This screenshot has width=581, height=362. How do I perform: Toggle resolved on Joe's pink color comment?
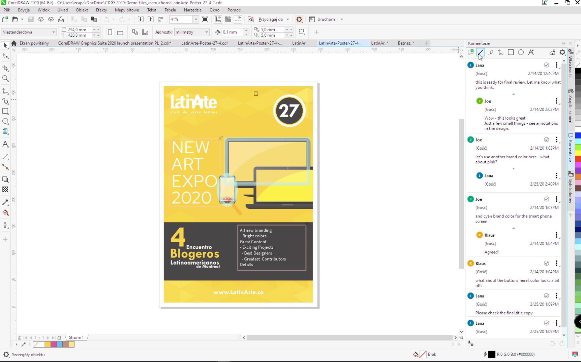pos(546,140)
